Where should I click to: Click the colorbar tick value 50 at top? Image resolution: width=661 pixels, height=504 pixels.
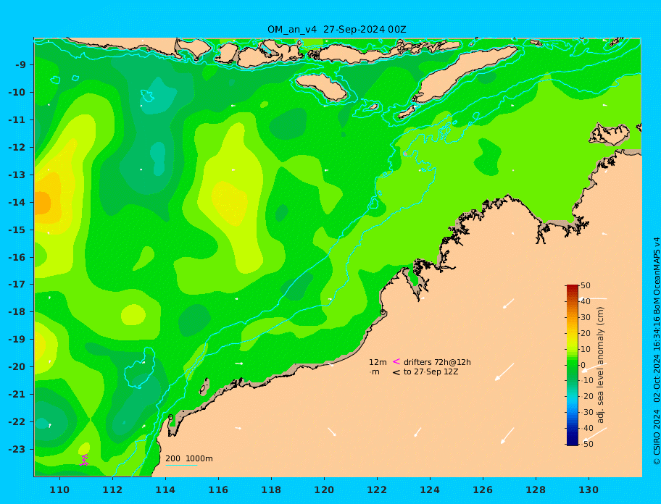tap(586, 285)
